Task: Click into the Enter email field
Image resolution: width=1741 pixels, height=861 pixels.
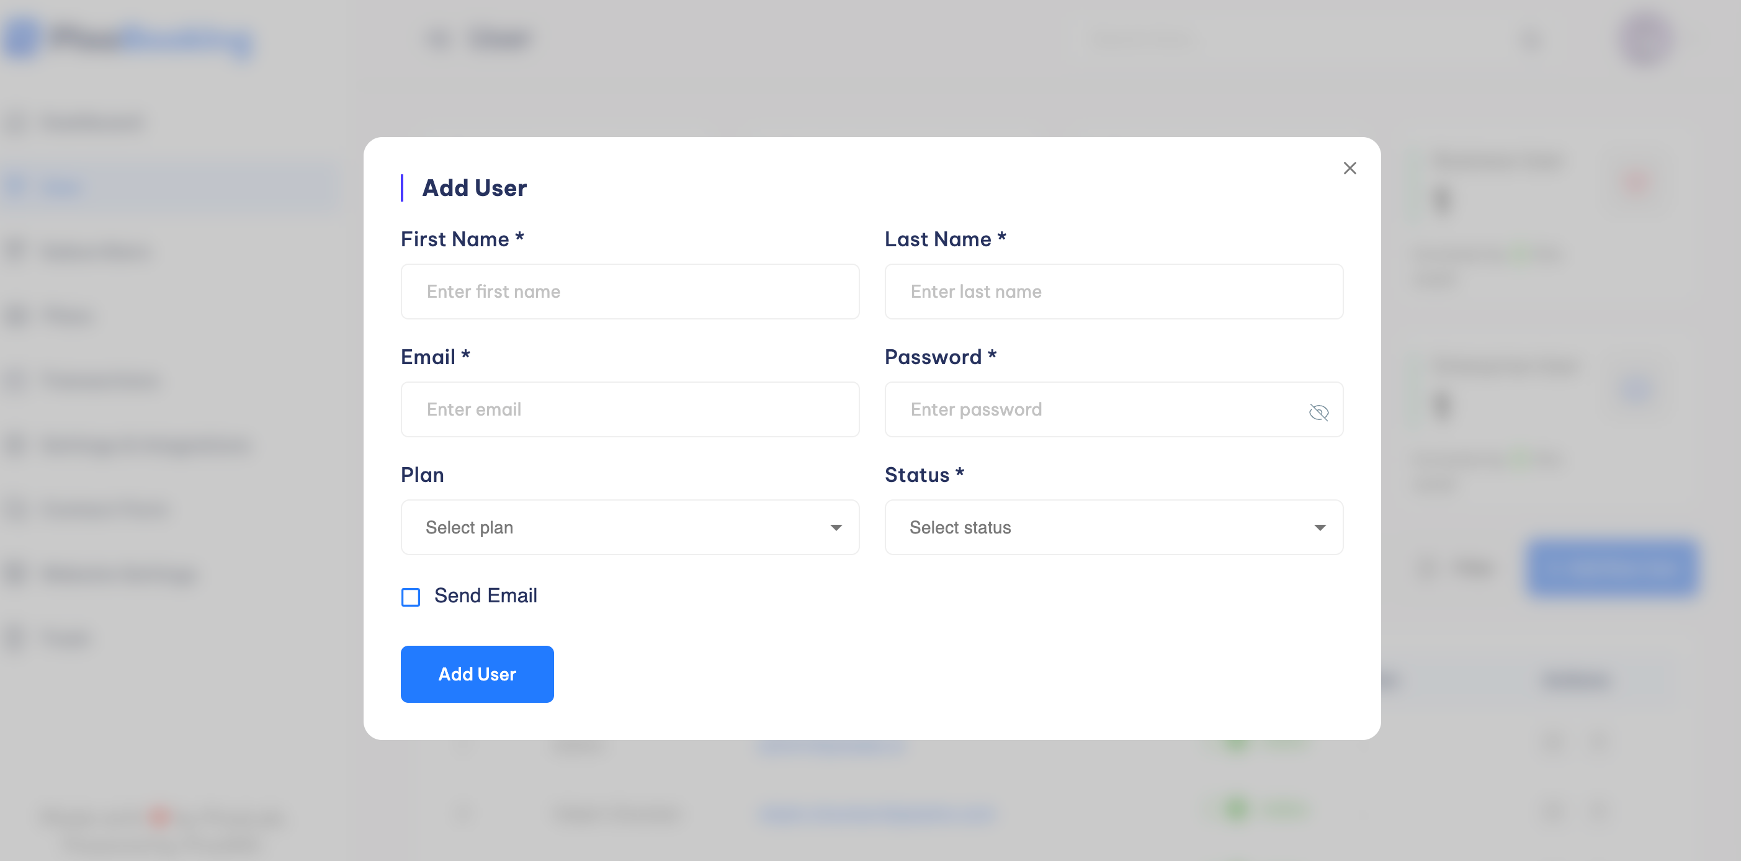Action: 629,409
